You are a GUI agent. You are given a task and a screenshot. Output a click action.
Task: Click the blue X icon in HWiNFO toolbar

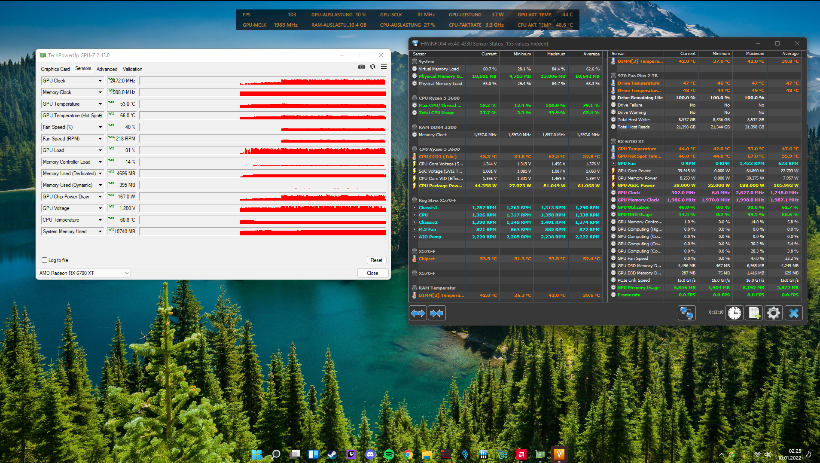[x=794, y=313]
